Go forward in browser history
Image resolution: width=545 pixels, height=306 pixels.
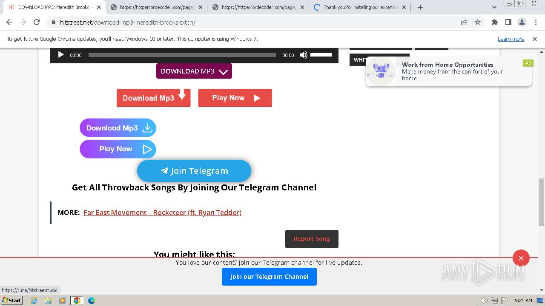pos(23,23)
